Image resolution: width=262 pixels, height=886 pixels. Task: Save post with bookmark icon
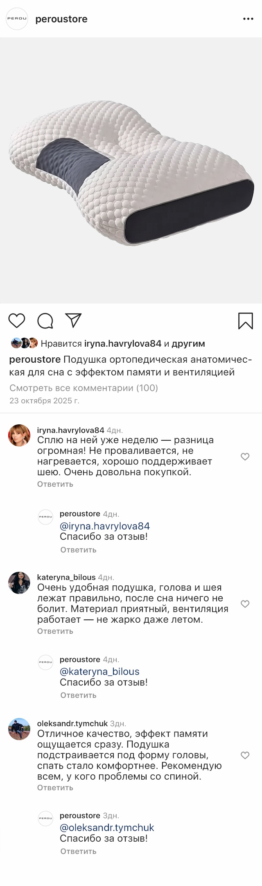245,321
